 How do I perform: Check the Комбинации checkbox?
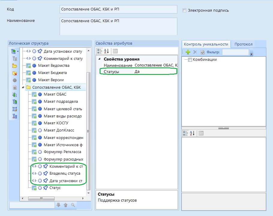click(x=190, y=60)
